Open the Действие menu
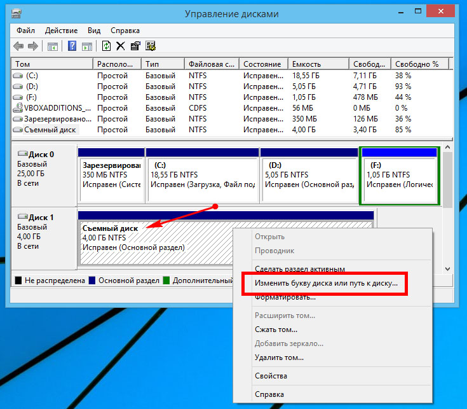 tap(61, 31)
